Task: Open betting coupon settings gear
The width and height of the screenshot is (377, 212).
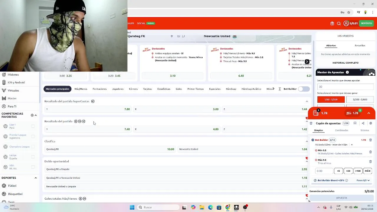Action: [x=371, y=123]
